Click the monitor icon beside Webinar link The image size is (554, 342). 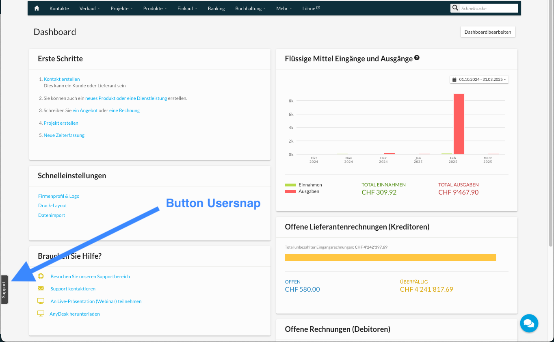pos(41,301)
